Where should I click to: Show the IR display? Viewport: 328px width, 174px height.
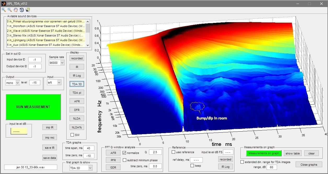[77, 67]
